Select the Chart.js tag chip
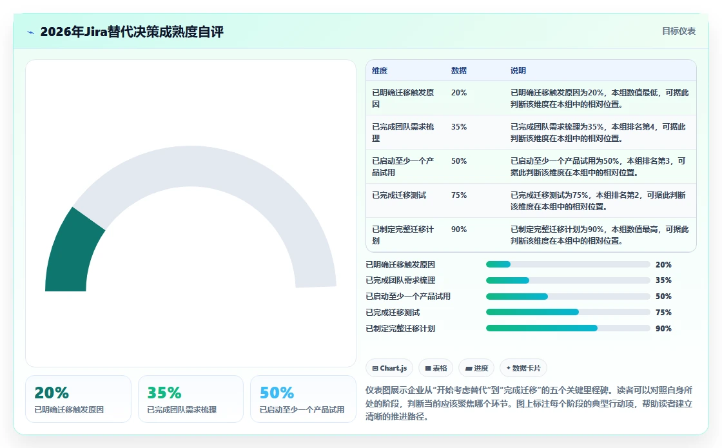Image resolution: width=722 pixels, height=448 pixels. point(389,368)
